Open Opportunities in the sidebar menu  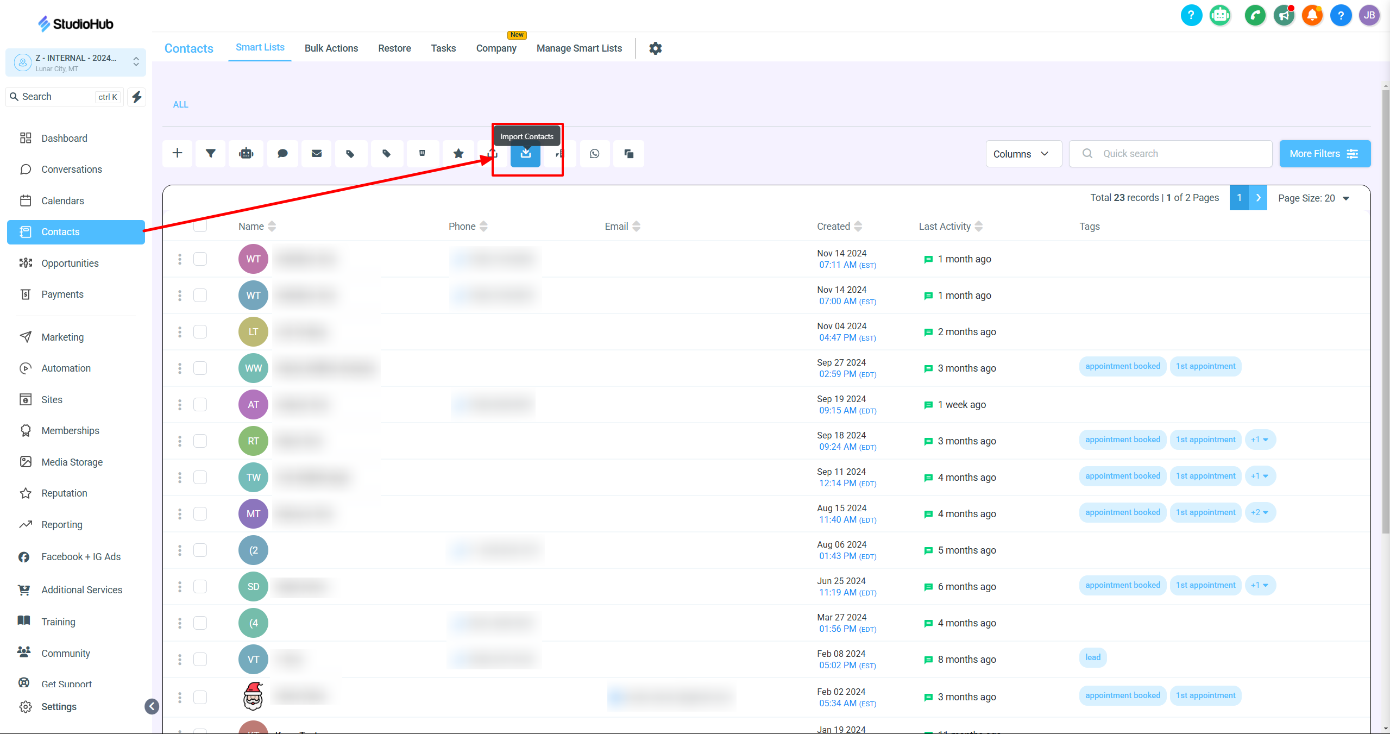tap(70, 264)
